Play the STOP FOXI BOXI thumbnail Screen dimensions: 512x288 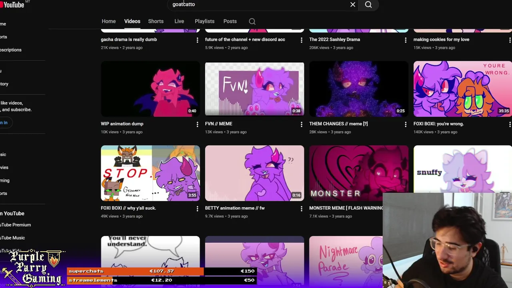[150, 173]
